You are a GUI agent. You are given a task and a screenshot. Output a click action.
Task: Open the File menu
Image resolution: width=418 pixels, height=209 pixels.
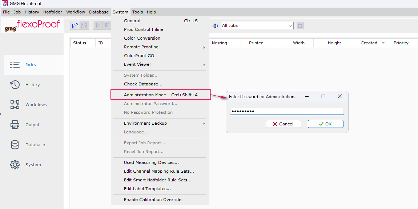click(x=7, y=12)
